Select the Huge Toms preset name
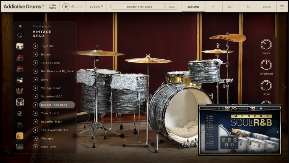Viewport: 289px width, 163px height. tap(49, 147)
